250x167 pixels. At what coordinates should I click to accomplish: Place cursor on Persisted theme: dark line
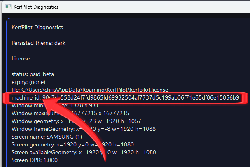coord(39,43)
